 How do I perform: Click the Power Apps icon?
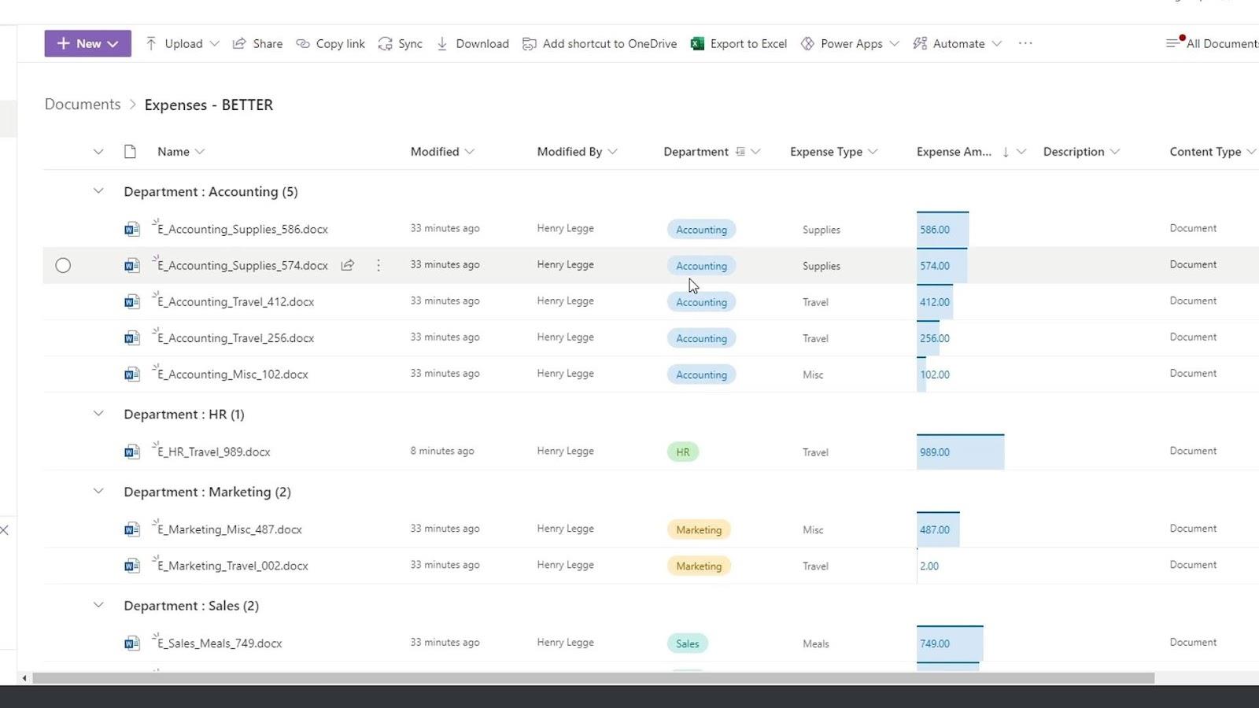click(x=807, y=43)
